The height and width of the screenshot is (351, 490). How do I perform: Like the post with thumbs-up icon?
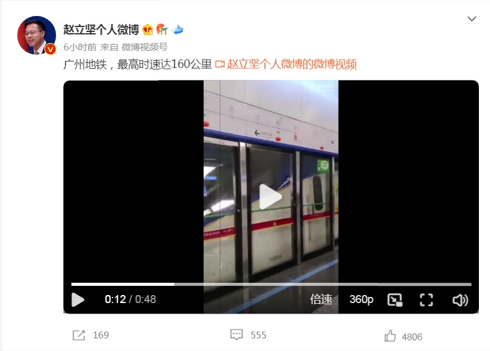pyautogui.click(x=390, y=336)
